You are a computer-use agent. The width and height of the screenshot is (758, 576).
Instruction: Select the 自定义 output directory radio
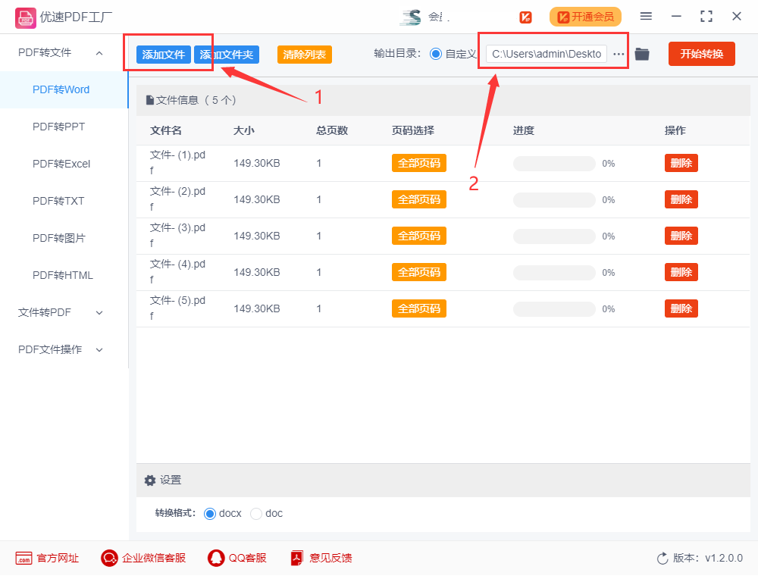click(x=435, y=54)
